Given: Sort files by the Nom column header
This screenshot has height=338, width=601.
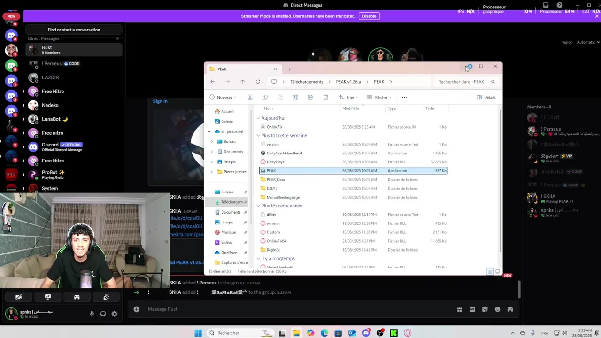Looking at the screenshot, I should [268, 108].
